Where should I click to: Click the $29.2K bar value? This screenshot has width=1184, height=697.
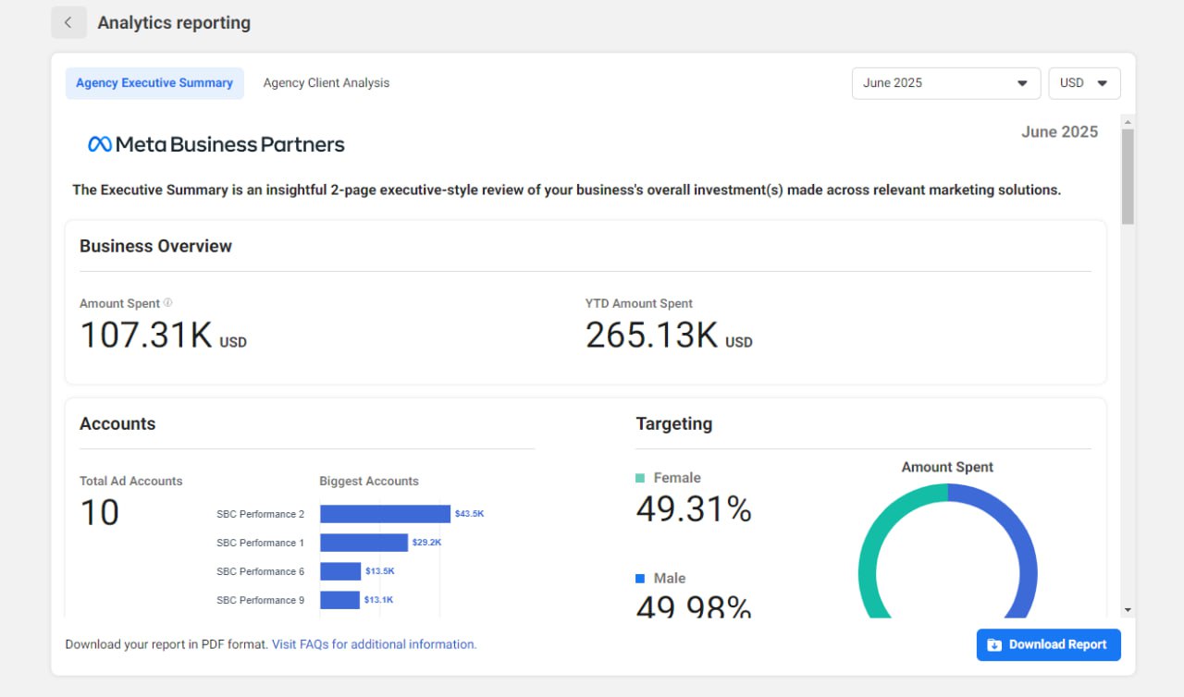(x=426, y=543)
